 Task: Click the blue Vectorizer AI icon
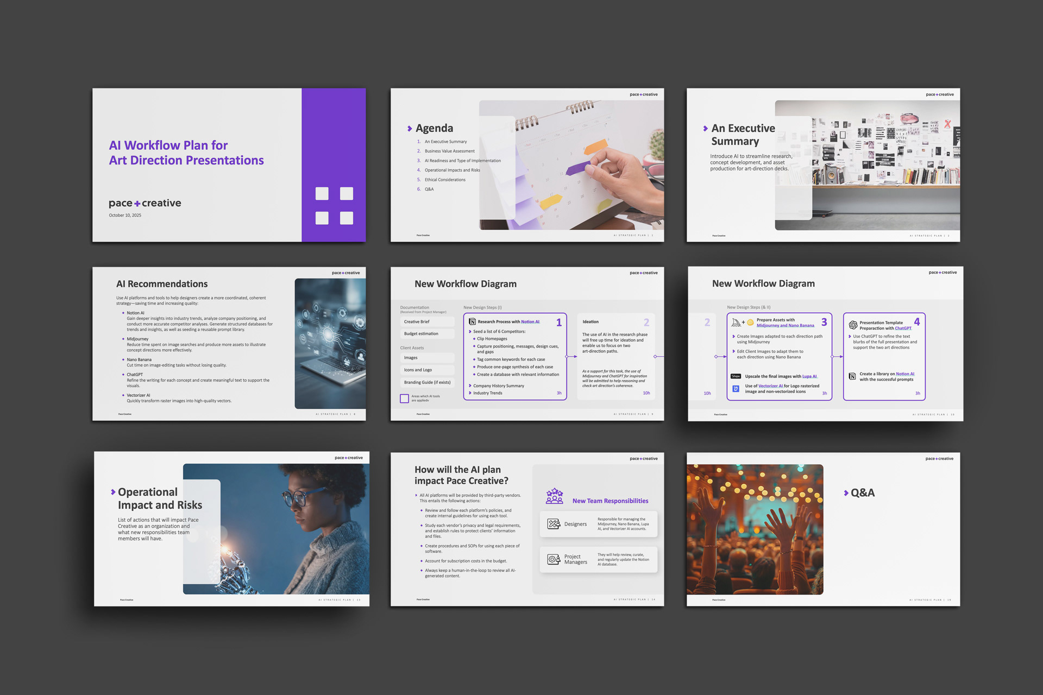736,389
